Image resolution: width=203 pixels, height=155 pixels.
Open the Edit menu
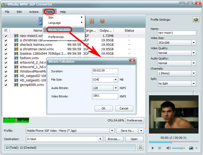[19, 12]
